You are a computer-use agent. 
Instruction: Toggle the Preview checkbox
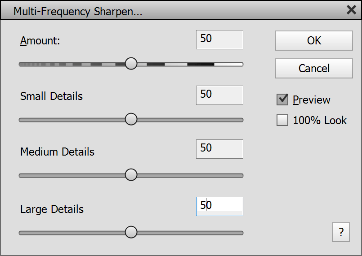point(282,100)
